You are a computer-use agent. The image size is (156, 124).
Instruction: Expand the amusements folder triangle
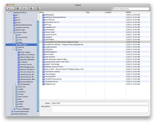pos(13,37)
